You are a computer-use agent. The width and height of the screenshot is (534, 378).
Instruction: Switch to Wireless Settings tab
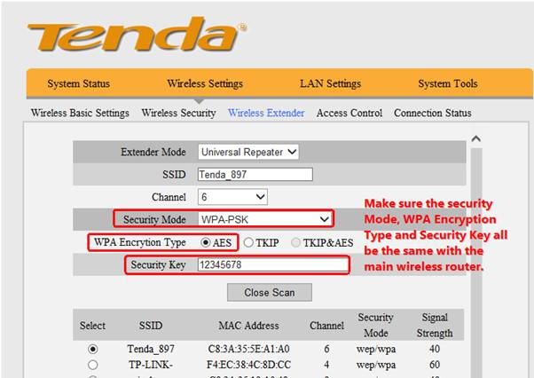204,84
